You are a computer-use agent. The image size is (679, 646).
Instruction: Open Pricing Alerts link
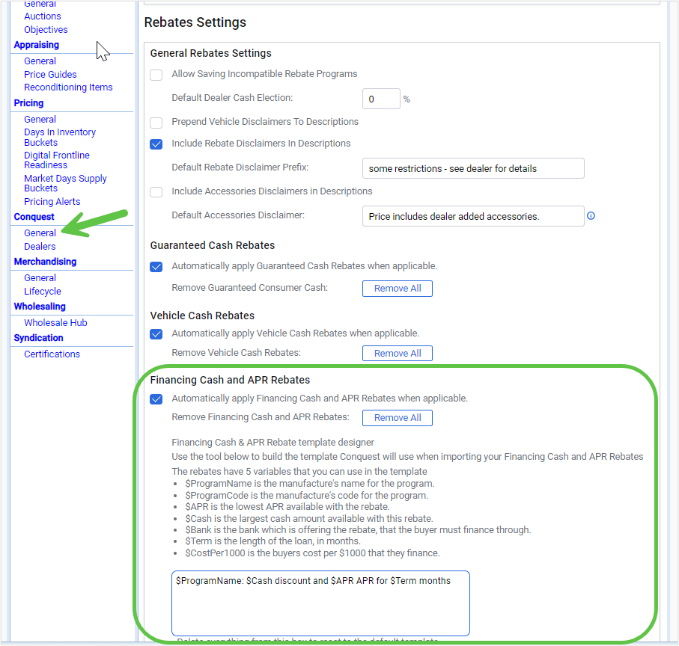(x=52, y=202)
